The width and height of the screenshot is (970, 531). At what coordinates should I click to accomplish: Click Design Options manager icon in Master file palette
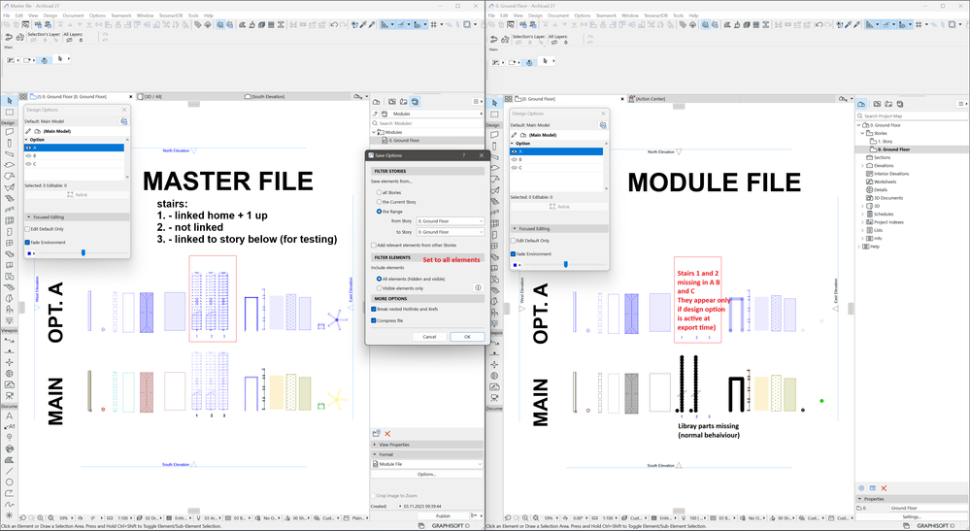point(123,121)
